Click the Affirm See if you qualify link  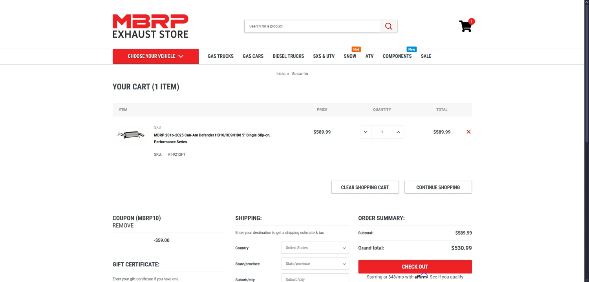click(x=446, y=277)
